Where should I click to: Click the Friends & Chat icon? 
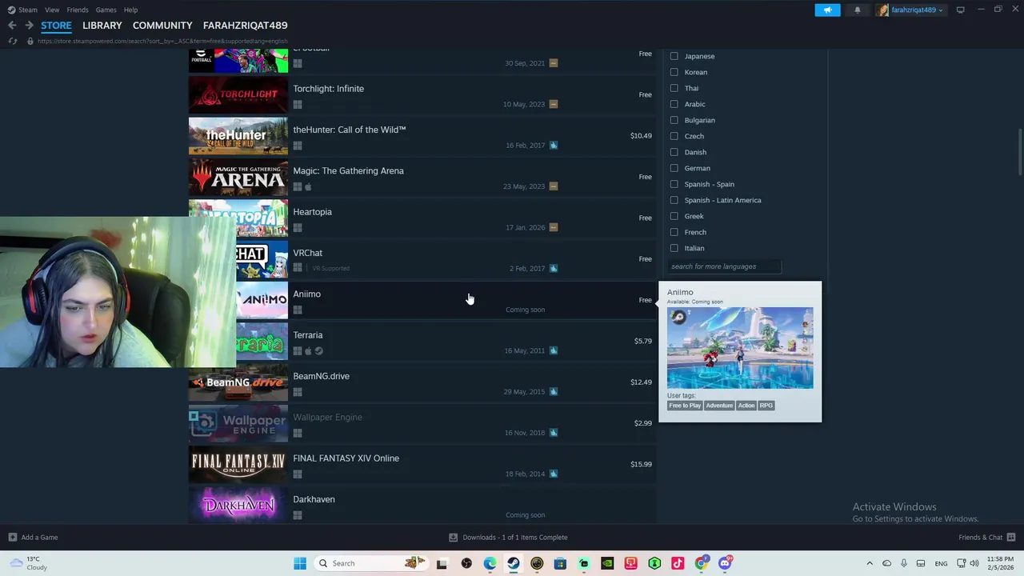point(1011,538)
